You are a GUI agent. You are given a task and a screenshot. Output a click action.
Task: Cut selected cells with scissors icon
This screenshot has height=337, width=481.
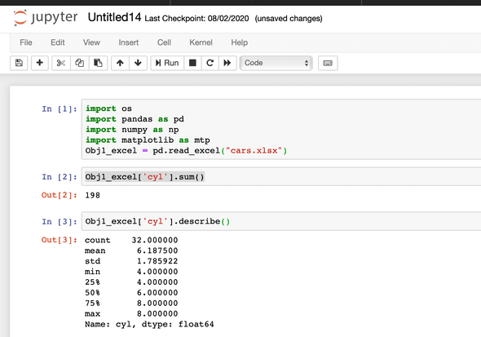click(x=61, y=63)
